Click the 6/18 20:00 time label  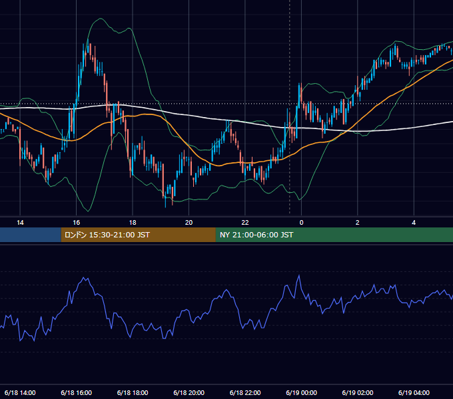[x=189, y=392]
